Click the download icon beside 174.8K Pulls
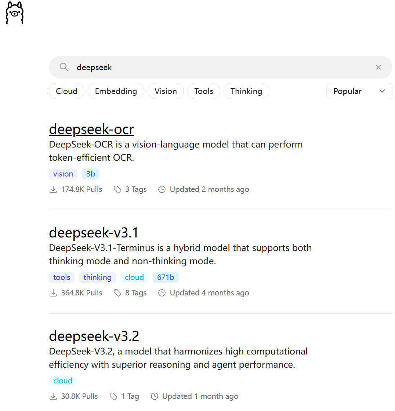 53,189
